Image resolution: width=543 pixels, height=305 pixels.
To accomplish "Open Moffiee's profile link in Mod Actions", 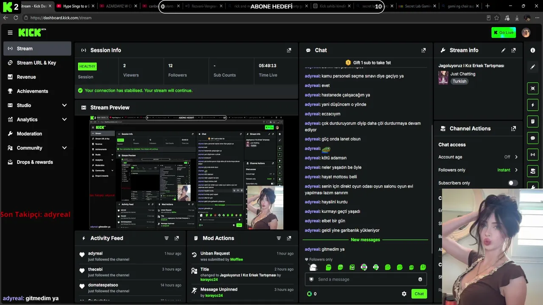I will click(237, 259).
